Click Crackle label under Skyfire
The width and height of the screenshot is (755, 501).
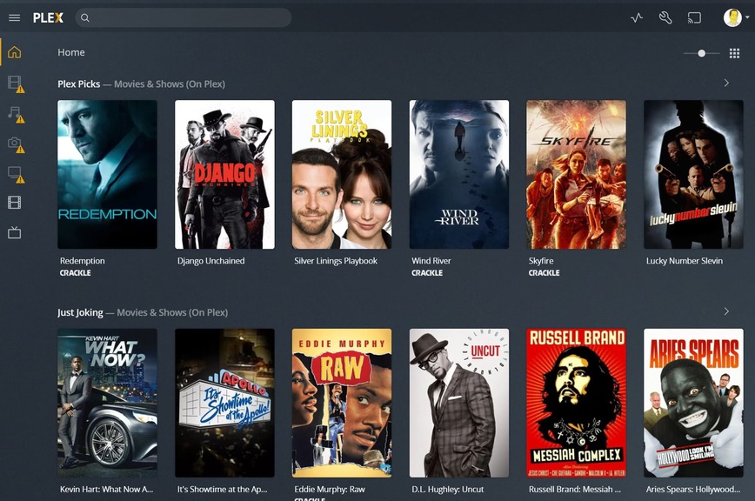pos(545,273)
